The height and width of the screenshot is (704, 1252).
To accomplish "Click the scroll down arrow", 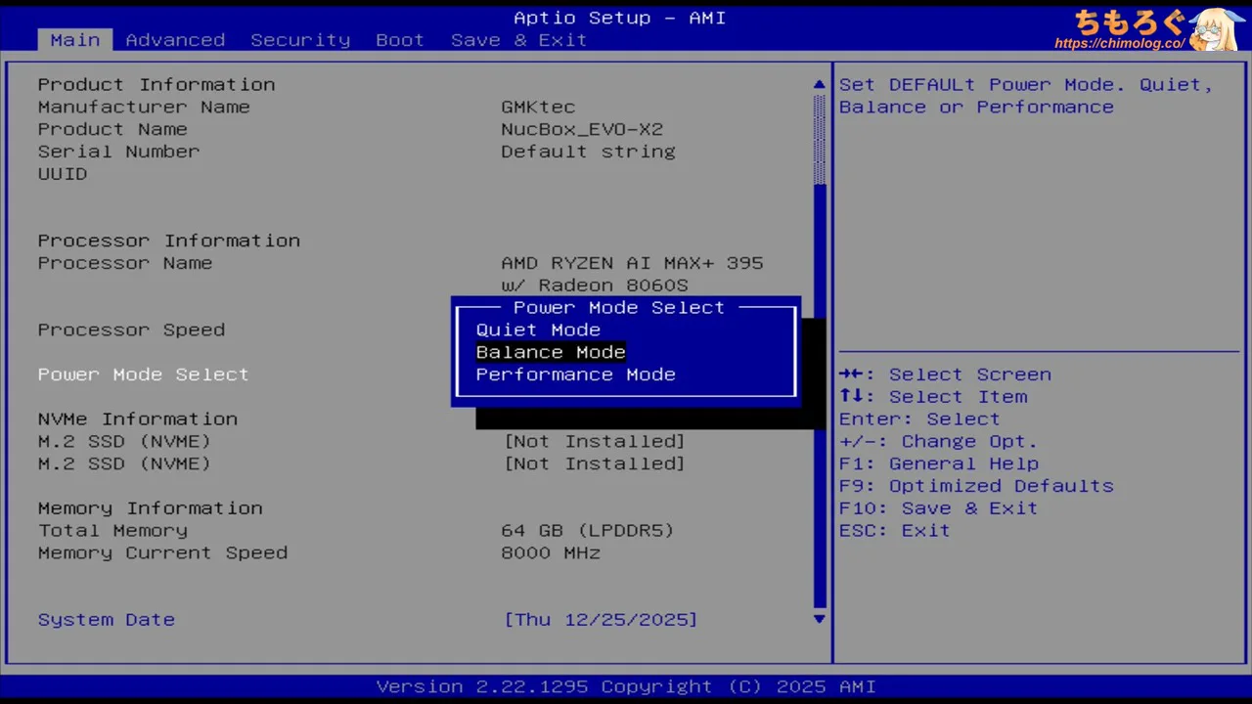I will (x=820, y=619).
